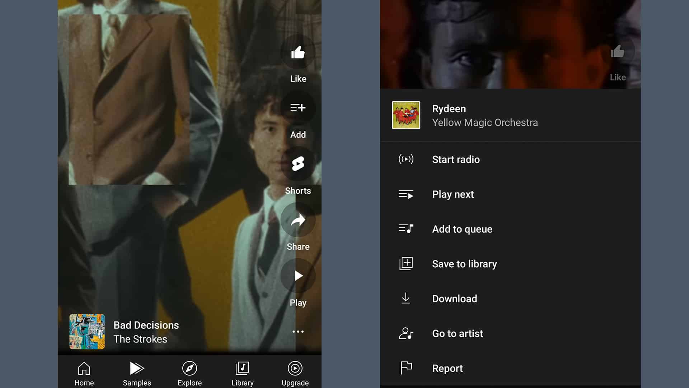This screenshot has height=388, width=689.
Task: Select Play next for Rydeen
Action: (453, 194)
